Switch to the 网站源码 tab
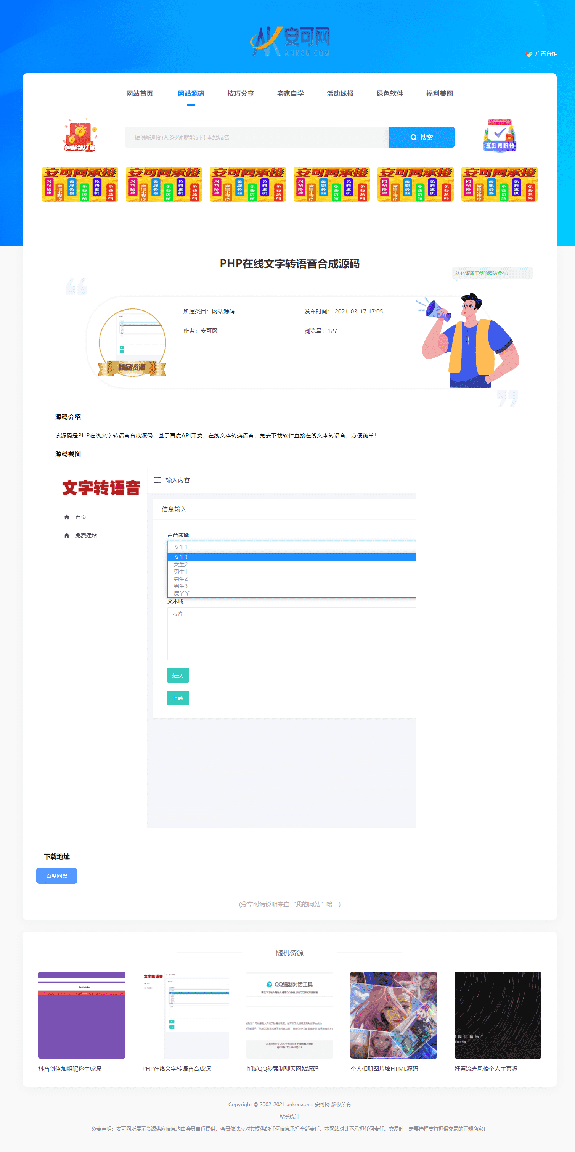Image resolution: width=575 pixels, height=1152 pixels. pyautogui.click(x=191, y=94)
